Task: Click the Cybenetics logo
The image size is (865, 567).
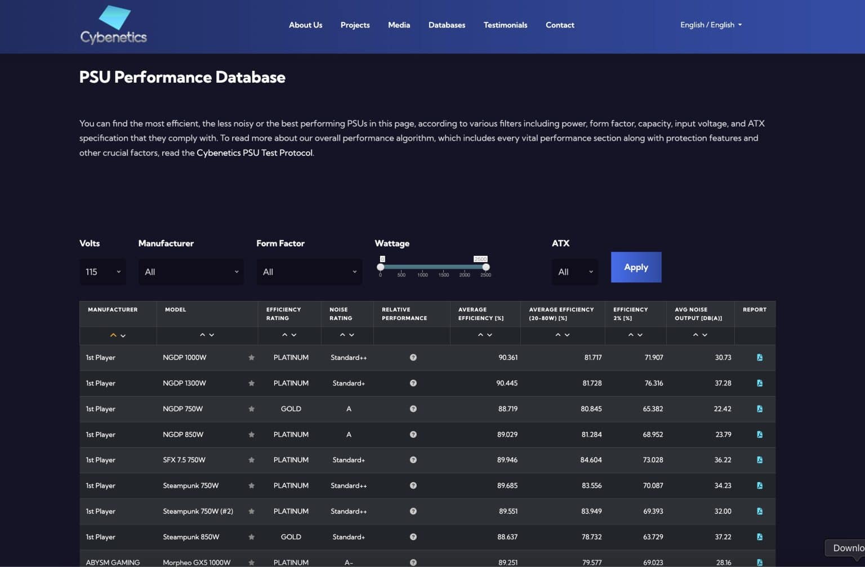Action: (113, 25)
